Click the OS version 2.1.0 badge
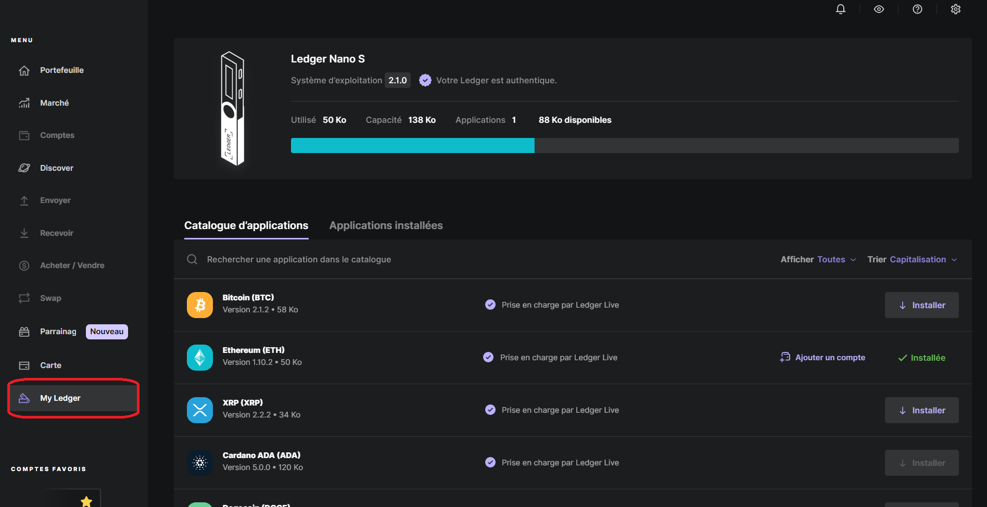Viewport: 987px width, 507px height. pyautogui.click(x=398, y=80)
